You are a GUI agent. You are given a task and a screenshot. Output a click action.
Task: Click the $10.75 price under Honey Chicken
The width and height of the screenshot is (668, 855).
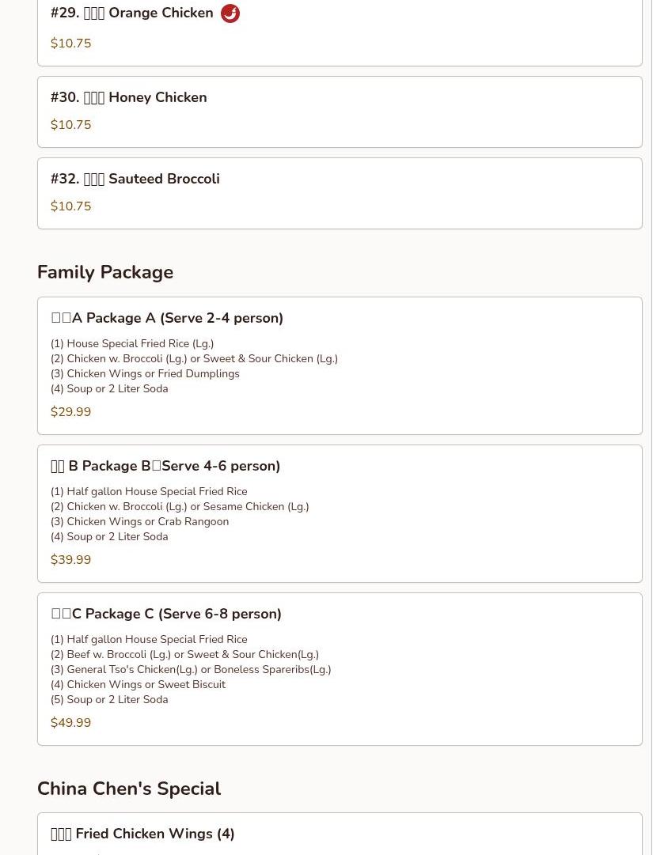tap(71, 125)
